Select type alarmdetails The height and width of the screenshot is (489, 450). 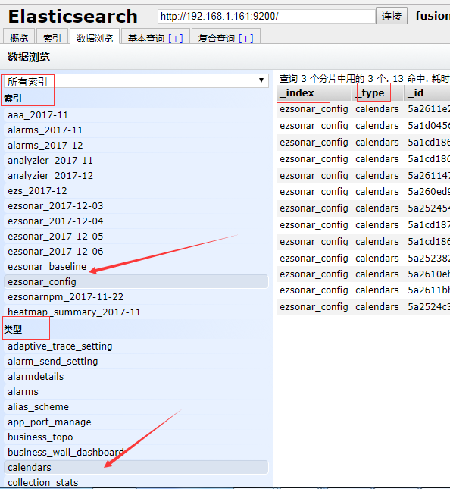point(136,377)
